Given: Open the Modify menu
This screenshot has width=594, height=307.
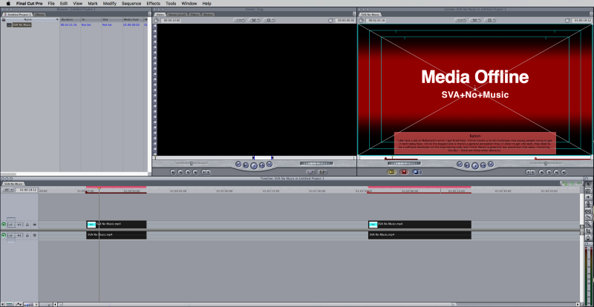Looking at the screenshot, I should [x=109, y=3].
